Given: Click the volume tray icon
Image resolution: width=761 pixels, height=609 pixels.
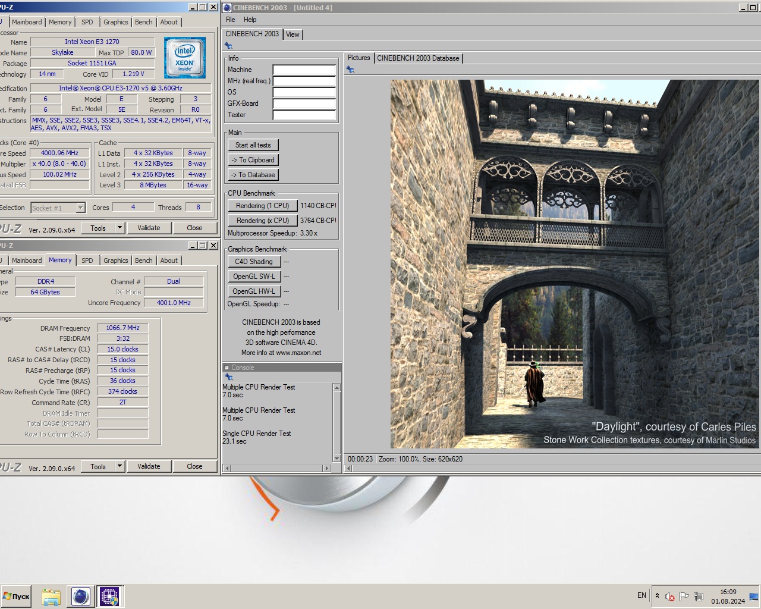Looking at the screenshot, I should tap(670, 596).
